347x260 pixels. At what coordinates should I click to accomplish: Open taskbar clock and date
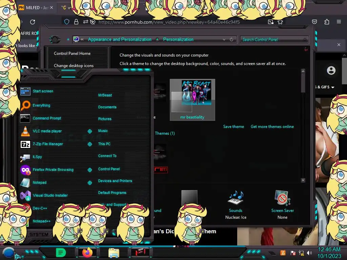[x=329, y=253]
